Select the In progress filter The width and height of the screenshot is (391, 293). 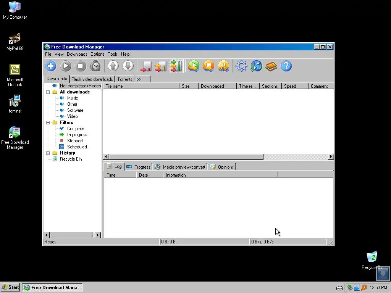77,135
